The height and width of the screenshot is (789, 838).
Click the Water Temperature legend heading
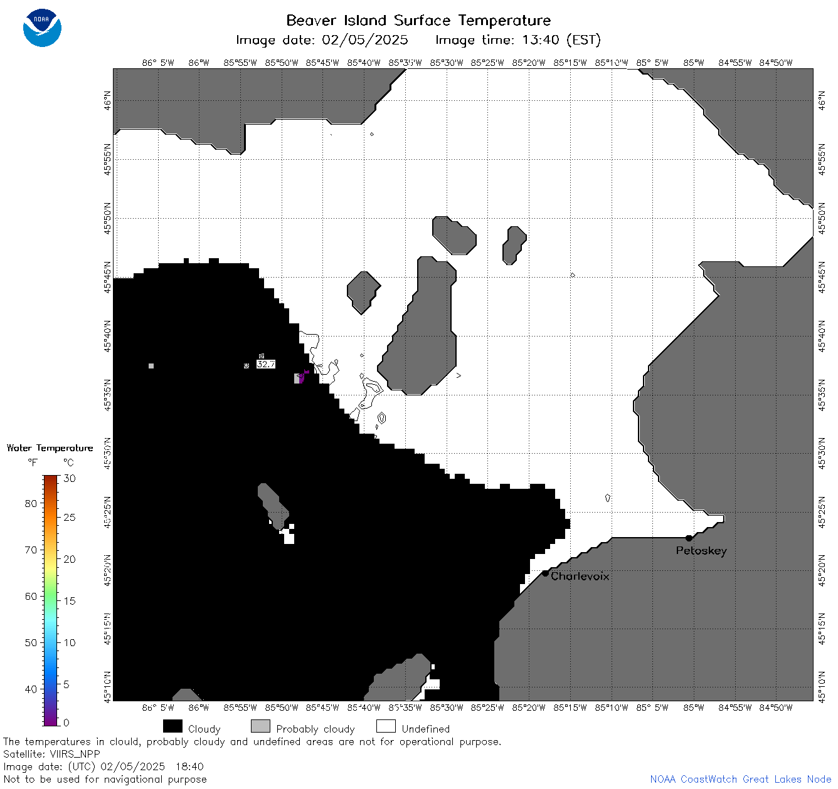click(50, 448)
